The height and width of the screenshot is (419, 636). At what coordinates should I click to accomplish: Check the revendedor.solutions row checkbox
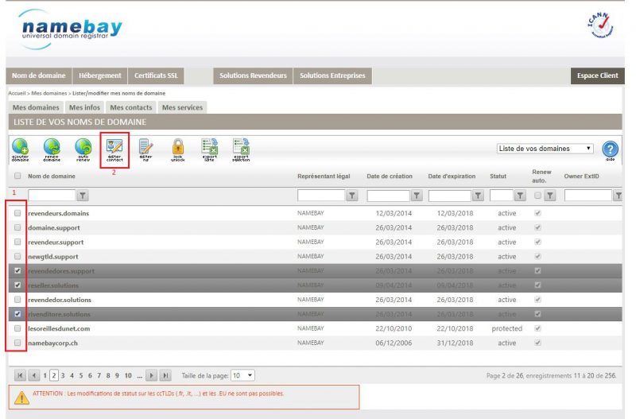pyautogui.click(x=17, y=300)
